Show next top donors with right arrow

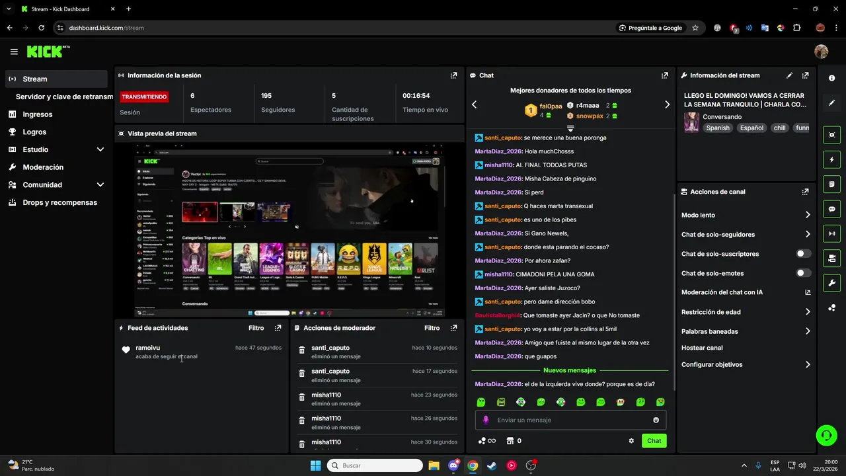(x=667, y=104)
